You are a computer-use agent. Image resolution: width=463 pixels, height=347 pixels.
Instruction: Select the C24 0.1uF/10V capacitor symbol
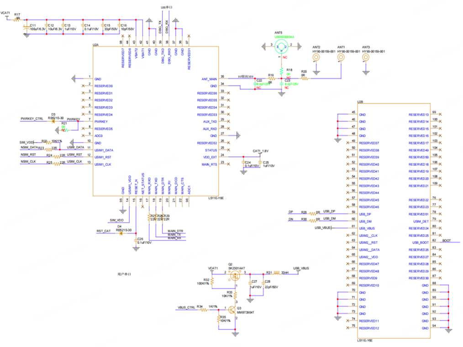(x=243, y=162)
